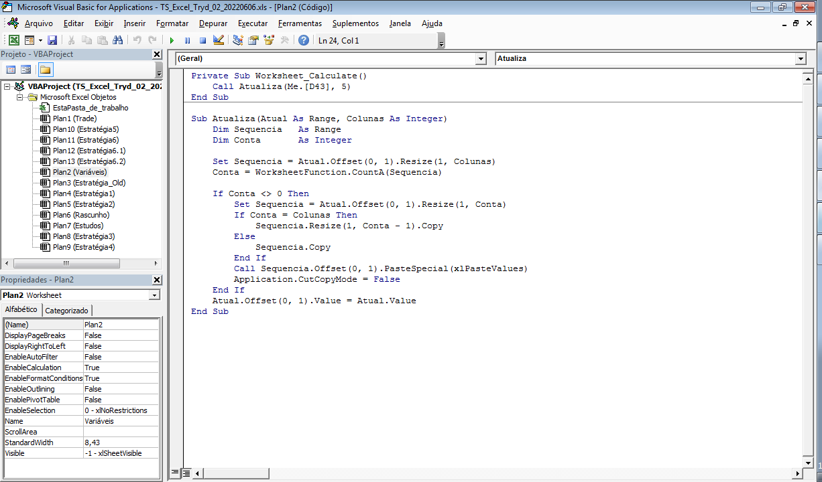Click the Undo arrow icon
Screen dimensions: 822x482
point(137,40)
